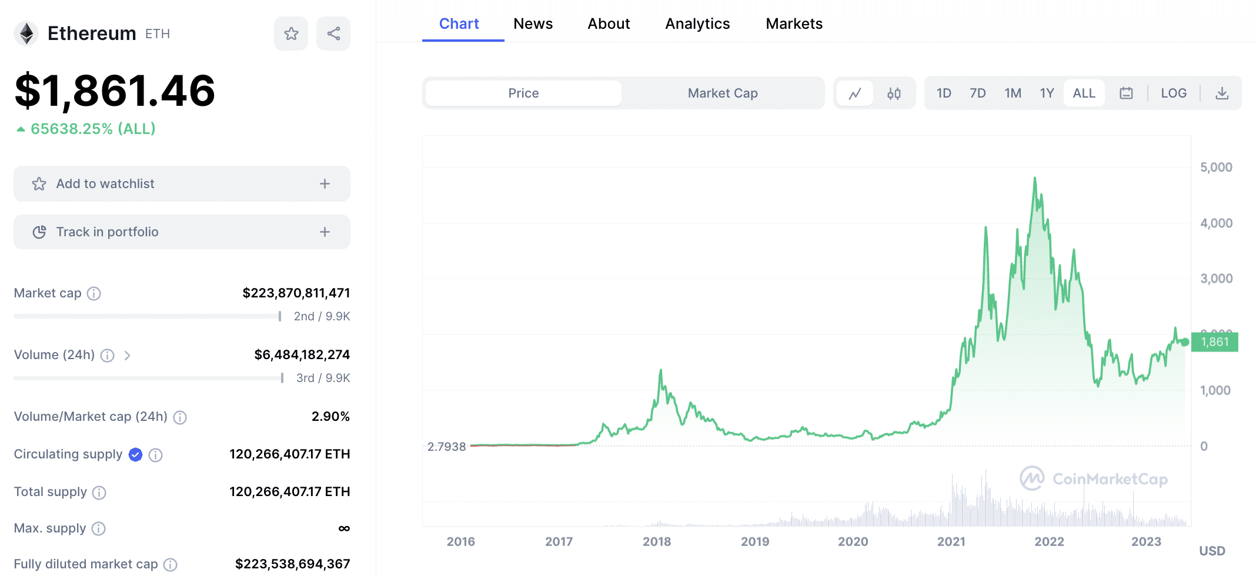Click Circulating supply verified badge
The height and width of the screenshot is (576, 1256).
pos(135,454)
